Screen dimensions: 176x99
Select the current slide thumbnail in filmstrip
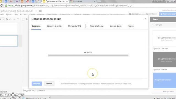pyautogui.click(x=9, y=41)
